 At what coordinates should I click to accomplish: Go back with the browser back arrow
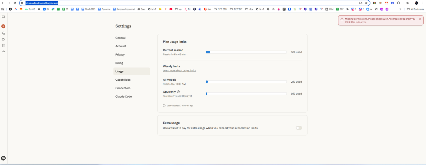(x=3, y=3)
